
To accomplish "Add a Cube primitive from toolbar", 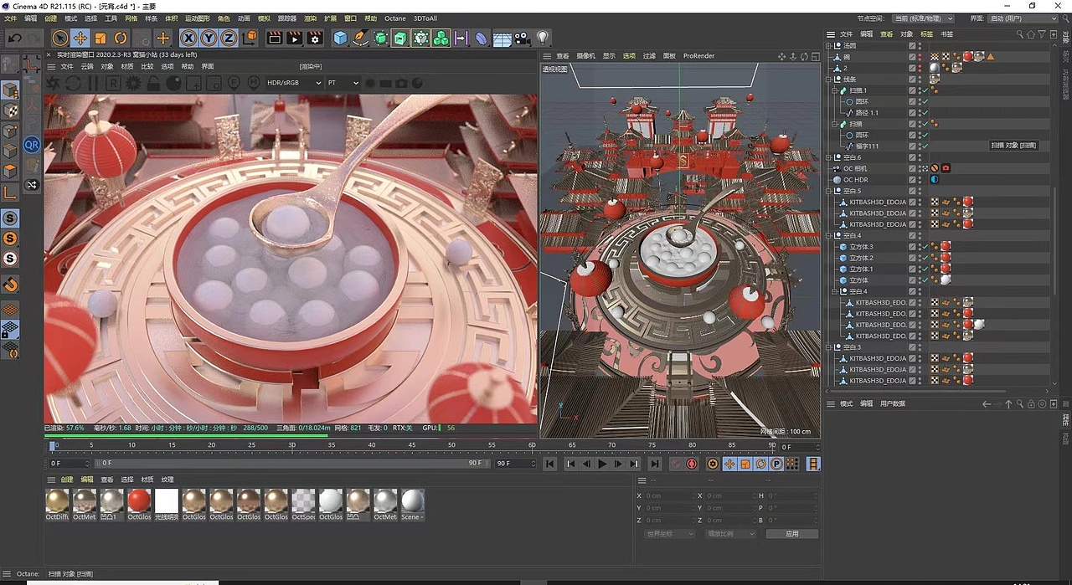I will coord(340,38).
